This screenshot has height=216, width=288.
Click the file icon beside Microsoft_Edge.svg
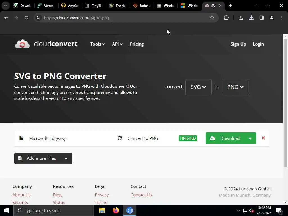tap(21, 138)
